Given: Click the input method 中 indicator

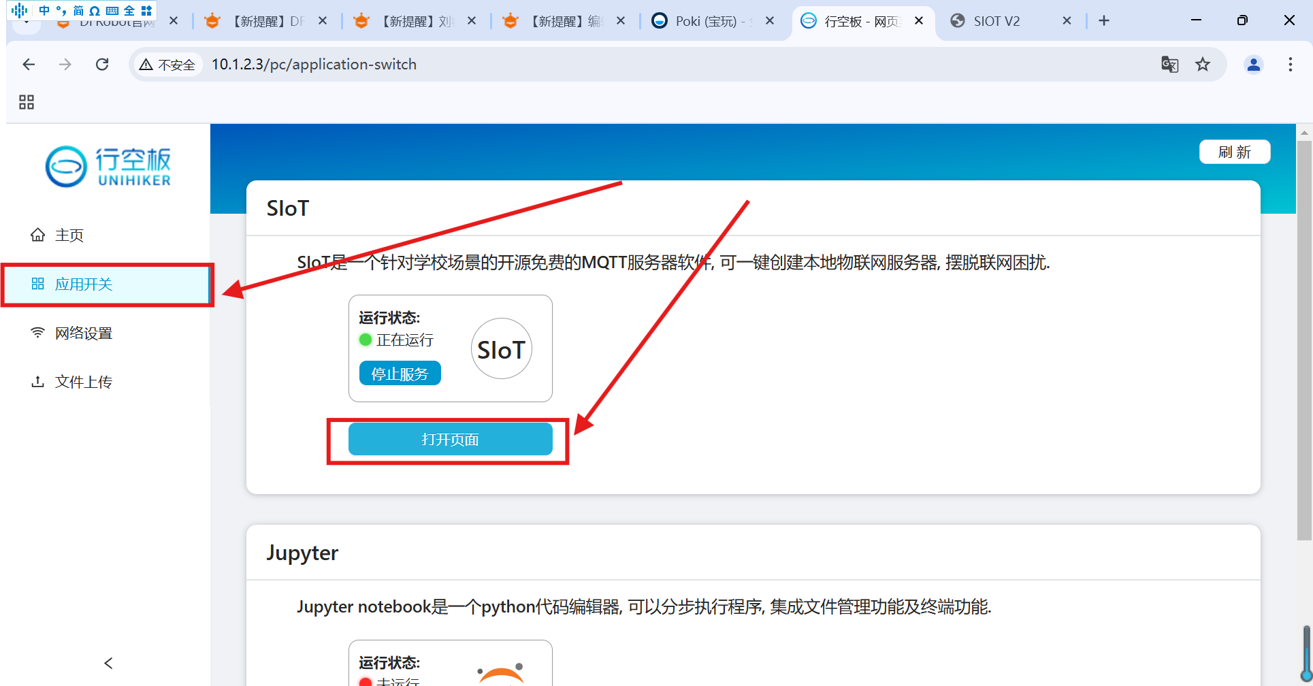Looking at the screenshot, I should pyautogui.click(x=44, y=10).
